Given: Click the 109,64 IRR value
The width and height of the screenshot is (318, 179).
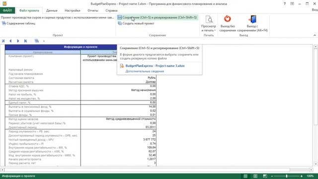Looking at the screenshot, I should (152, 148).
